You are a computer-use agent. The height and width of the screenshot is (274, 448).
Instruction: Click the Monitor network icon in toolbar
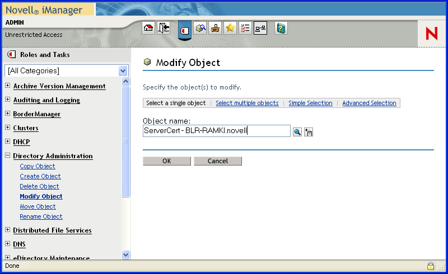260,28
